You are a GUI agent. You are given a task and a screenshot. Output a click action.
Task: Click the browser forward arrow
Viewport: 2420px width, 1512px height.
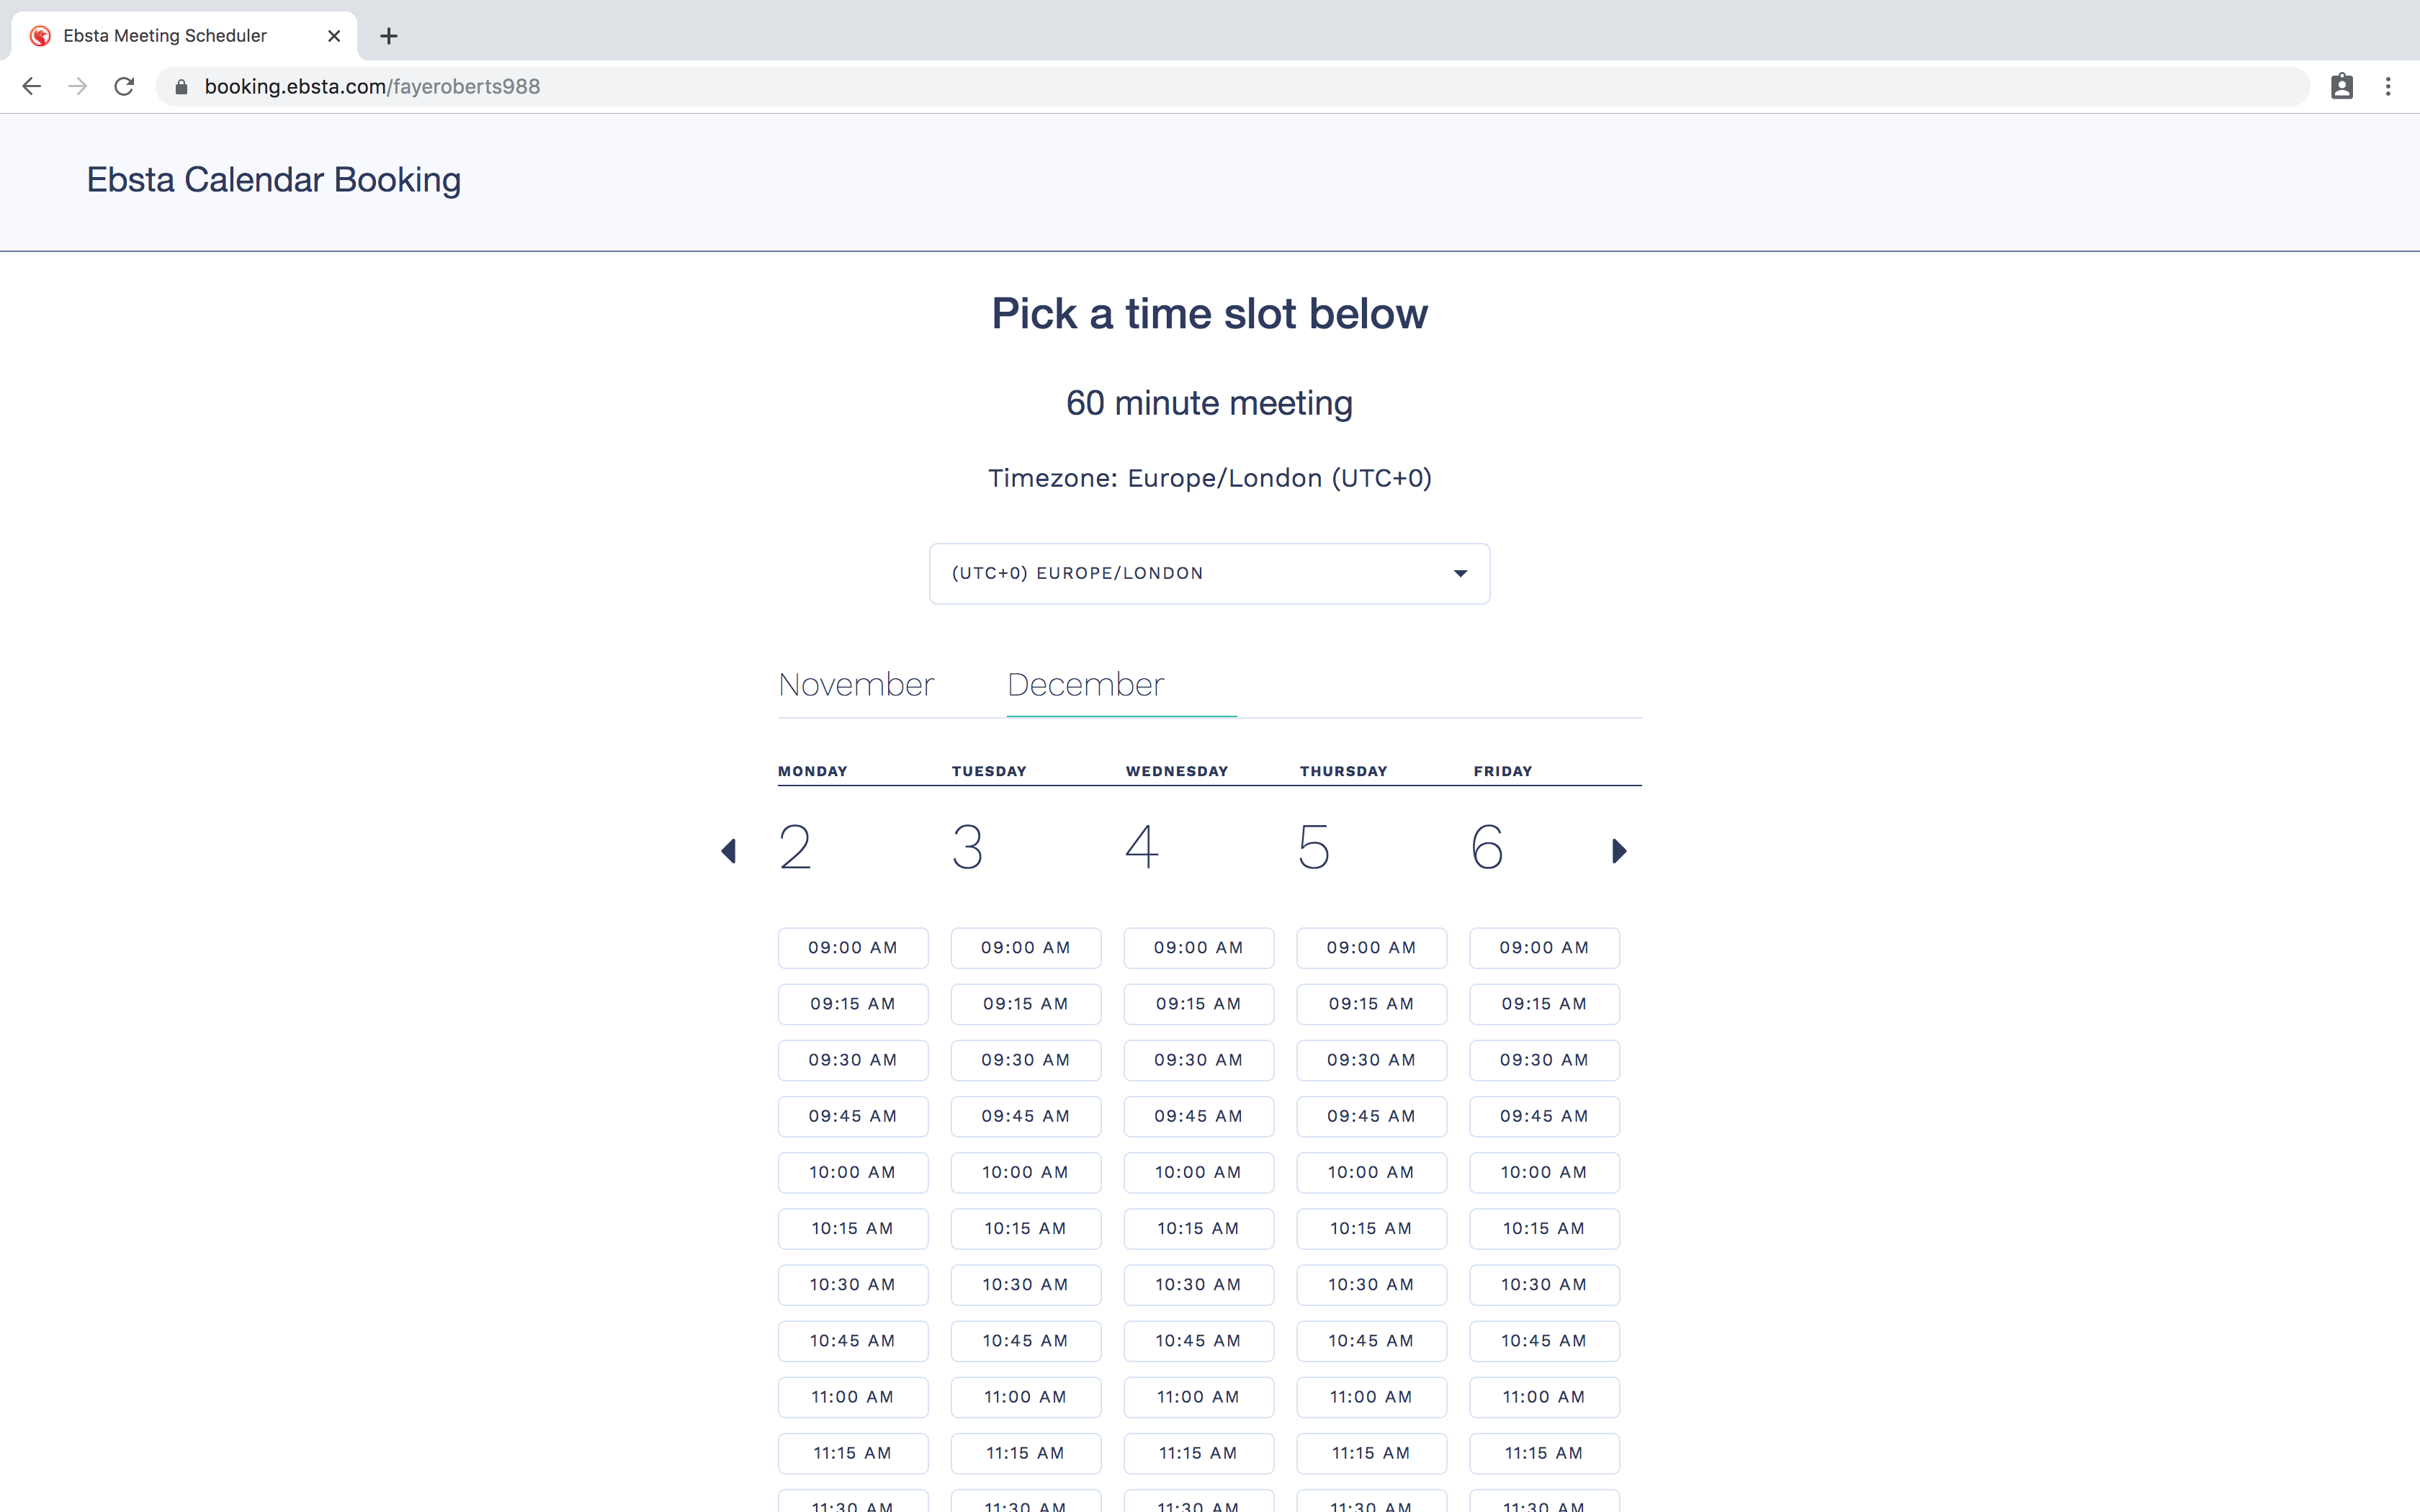pyautogui.click(x=78, y=87)
